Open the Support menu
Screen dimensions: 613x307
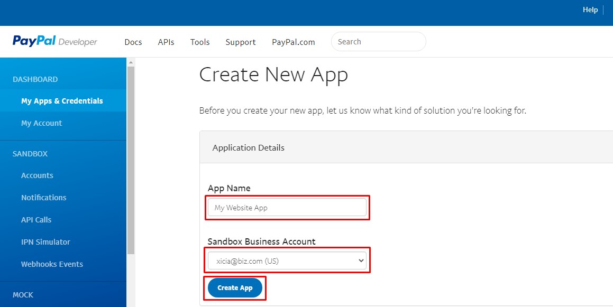point(241,42)
